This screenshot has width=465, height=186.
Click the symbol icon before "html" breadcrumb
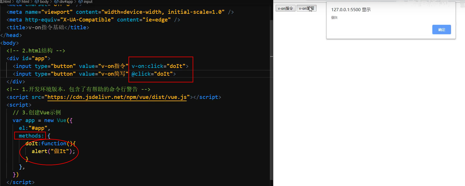pyautogui.click(x=18, y=2)
